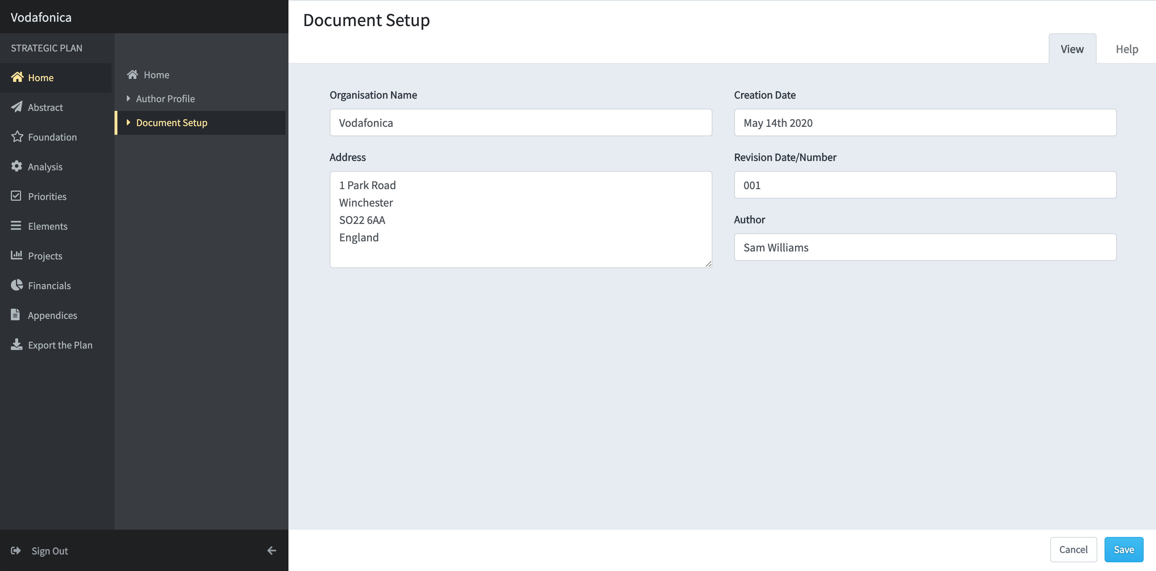Open the Financials section
The image size is (1156, 571).
[x=56, y=285]
